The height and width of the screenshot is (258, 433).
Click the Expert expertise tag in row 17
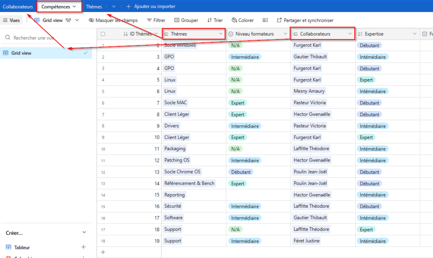coord(366,230)
